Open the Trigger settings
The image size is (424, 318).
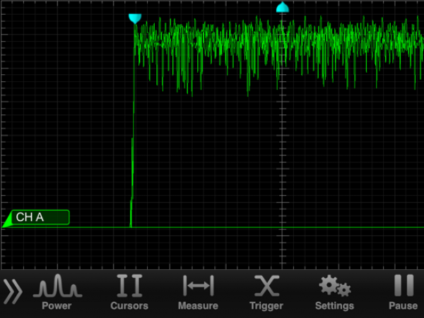[266, 292]
